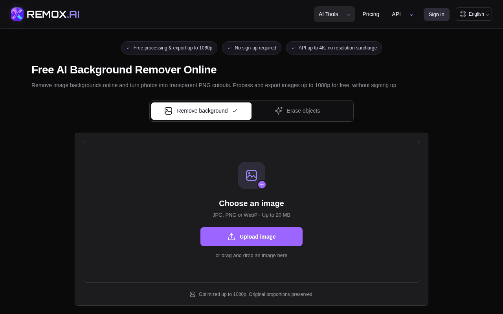Viewport: 503px width, 314px height.
Task: Click the globe icon beside English
Action: pyautogui.click(x=463, y=14)
